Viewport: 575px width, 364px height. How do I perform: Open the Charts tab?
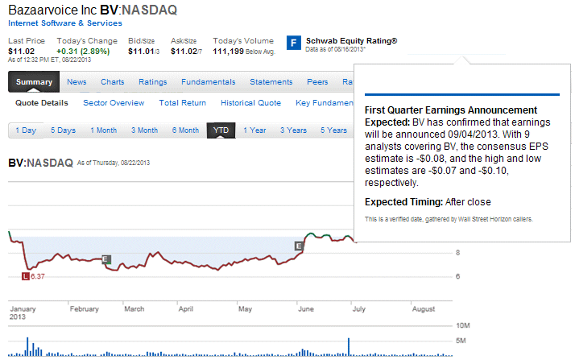[112, 82]
